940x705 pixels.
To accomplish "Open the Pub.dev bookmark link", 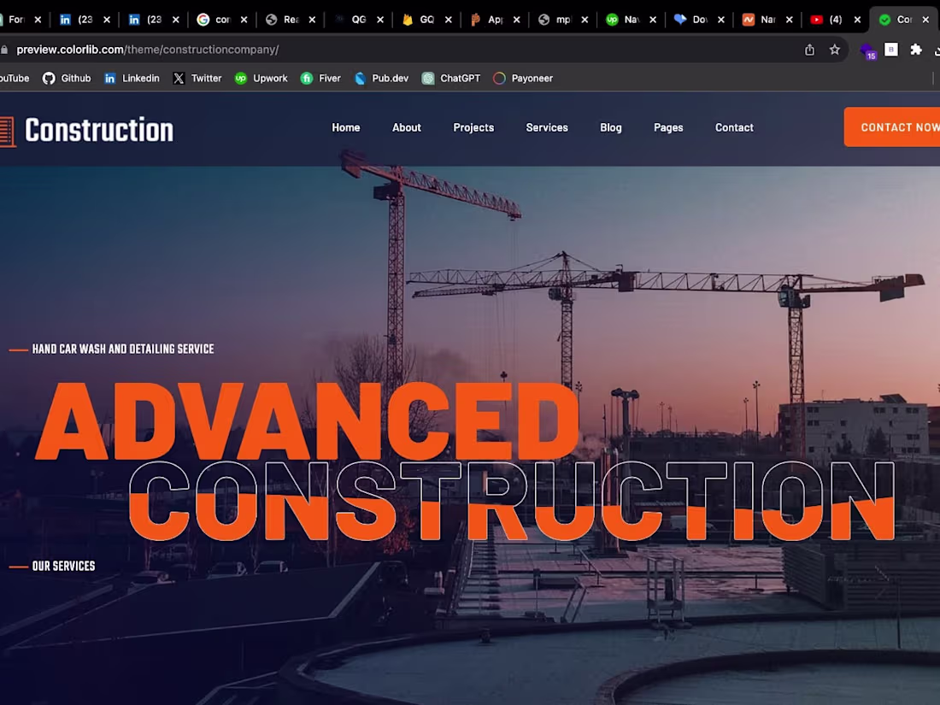I will [381, 78].
